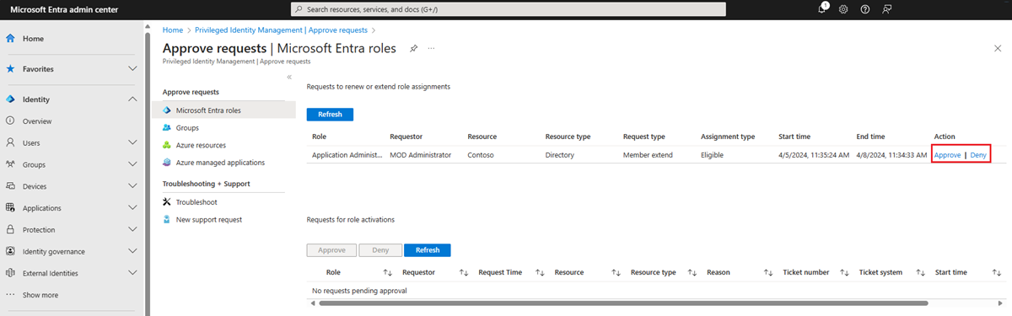Open the more options ellipsis beside title
1012x316 pixels.
[431, 49]
